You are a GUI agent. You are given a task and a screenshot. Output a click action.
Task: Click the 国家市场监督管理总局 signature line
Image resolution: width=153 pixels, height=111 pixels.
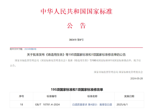[x=118, y=72]
